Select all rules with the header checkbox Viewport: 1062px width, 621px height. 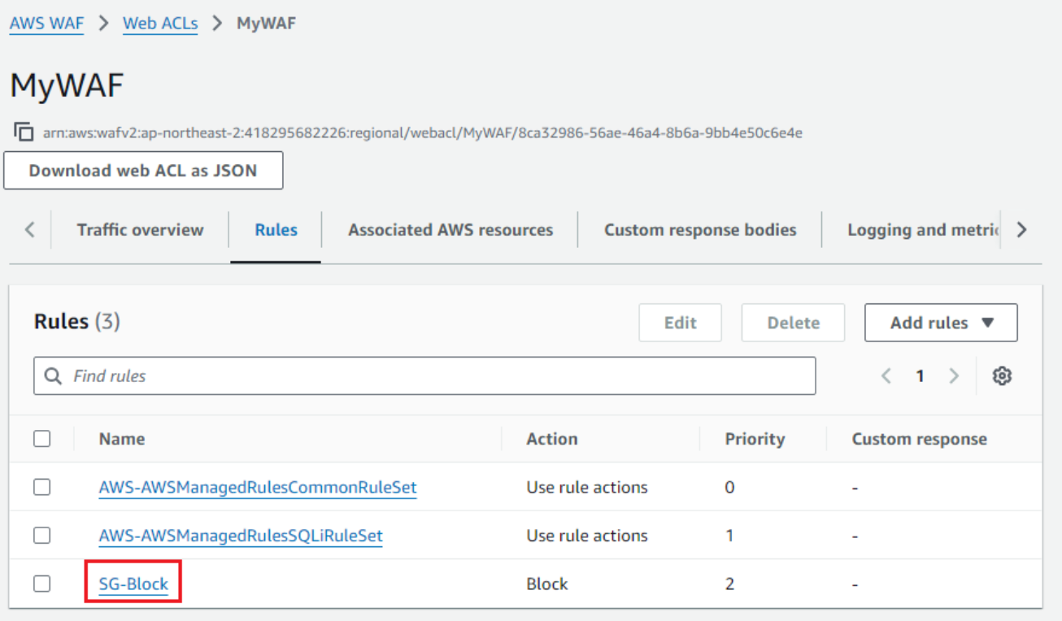point(42,439)
